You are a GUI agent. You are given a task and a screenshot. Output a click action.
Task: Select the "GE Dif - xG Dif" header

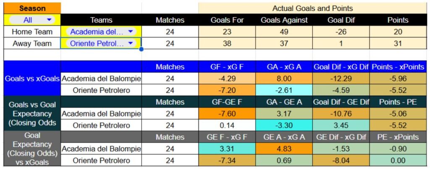pyautogui.click(x=341, y=137)
